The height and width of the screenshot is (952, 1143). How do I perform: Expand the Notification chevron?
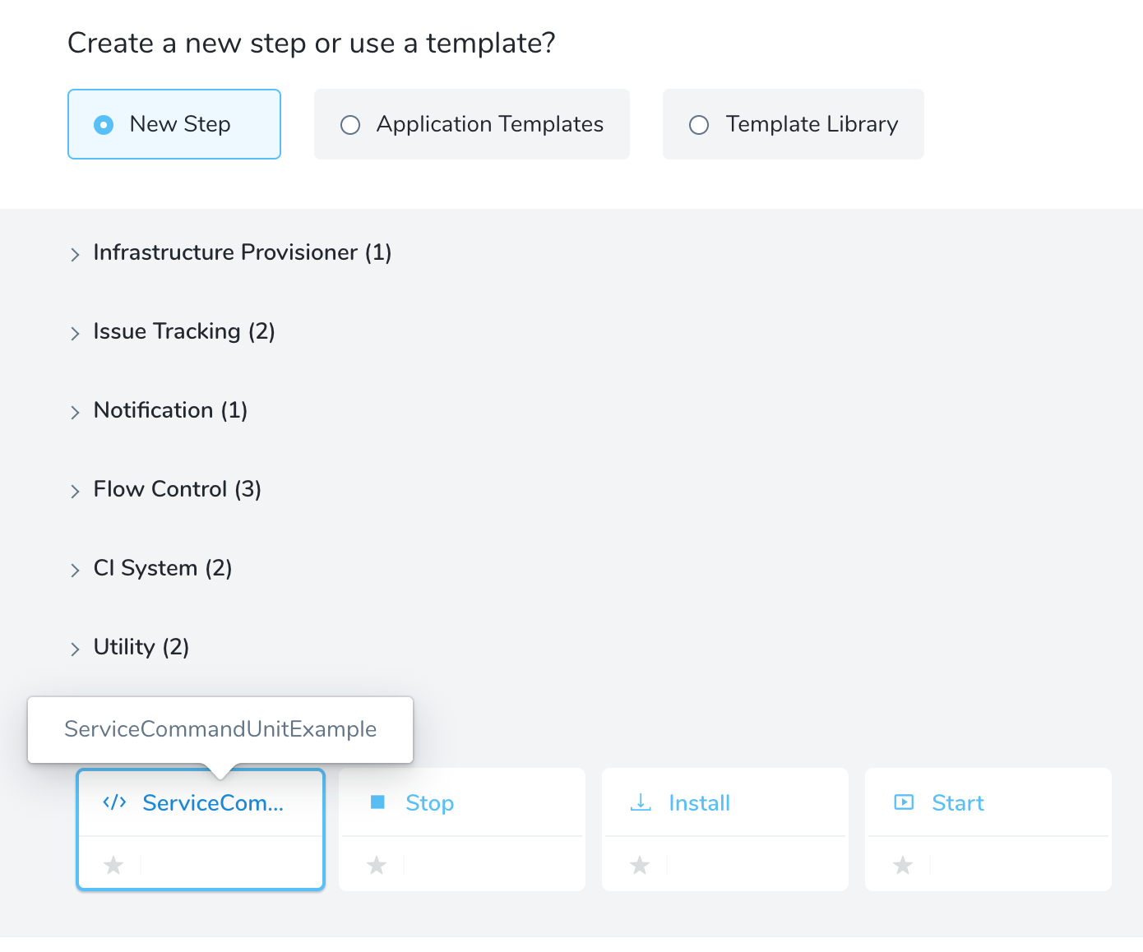click(x=75, y=412)
